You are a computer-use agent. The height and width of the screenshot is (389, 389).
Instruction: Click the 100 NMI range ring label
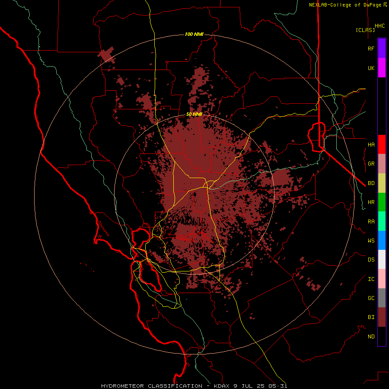(x=194, y=34)
